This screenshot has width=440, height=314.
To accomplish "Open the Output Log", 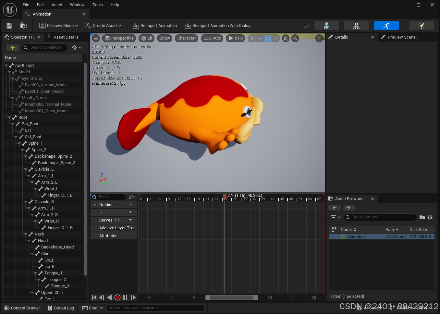I will coord(61,308).
